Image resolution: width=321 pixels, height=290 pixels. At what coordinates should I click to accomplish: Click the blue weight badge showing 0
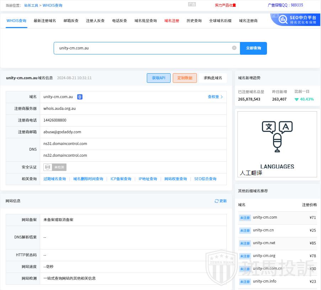click(80, 97)
